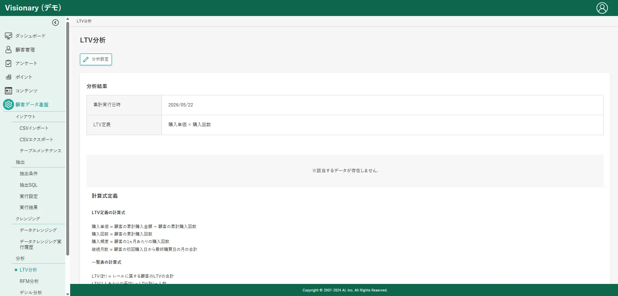Viewport: 618px width, 296px height.
Task: Click the 購入頻度 formula line
Action: (131, 241)
